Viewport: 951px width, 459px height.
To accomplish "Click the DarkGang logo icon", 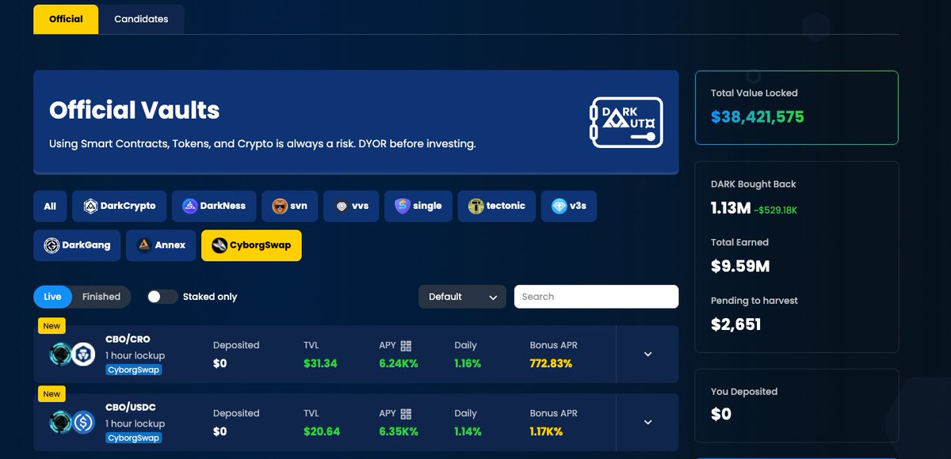I will [x=52, y=245].
